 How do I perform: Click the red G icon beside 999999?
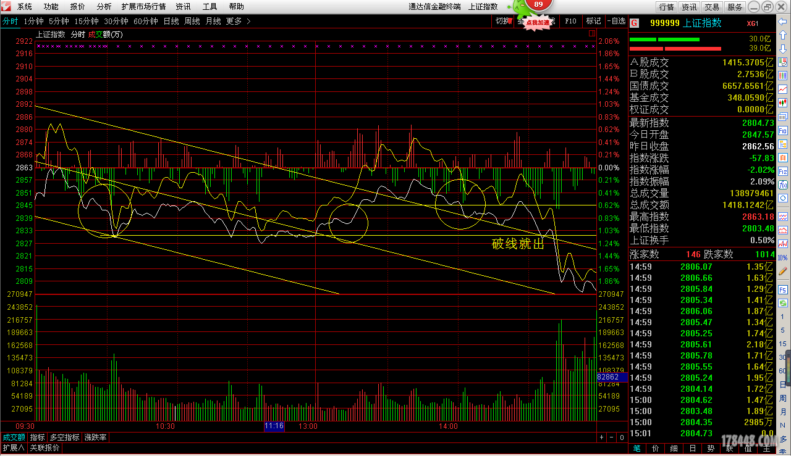pos(635,23)
